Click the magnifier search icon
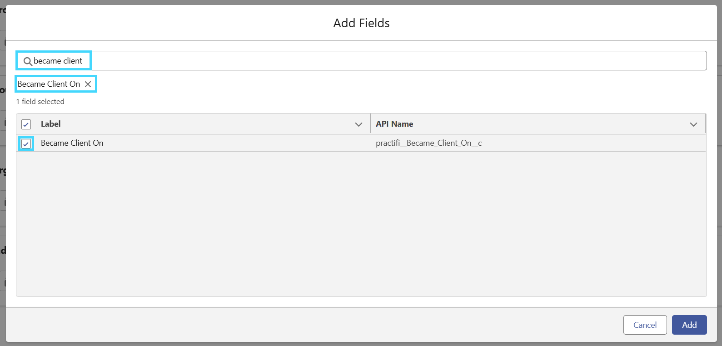The height and width of the screenshot is (346, 722). click(x=28, y=61)
